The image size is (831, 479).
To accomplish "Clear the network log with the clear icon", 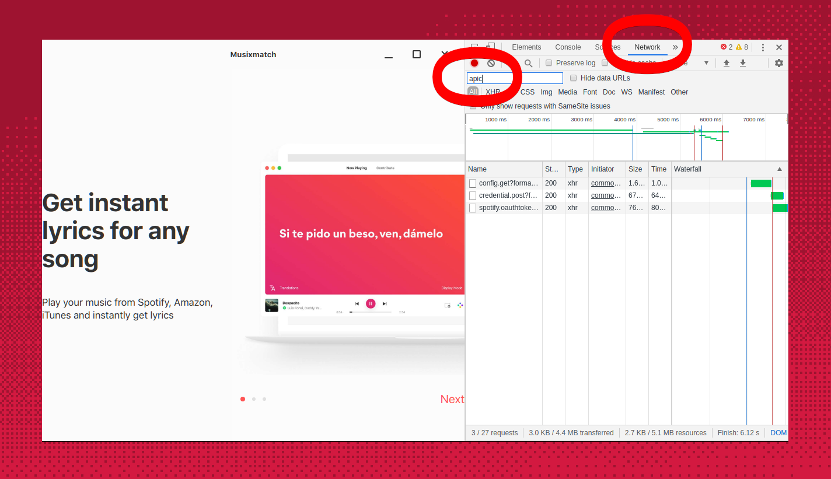I will click(491, 63).
